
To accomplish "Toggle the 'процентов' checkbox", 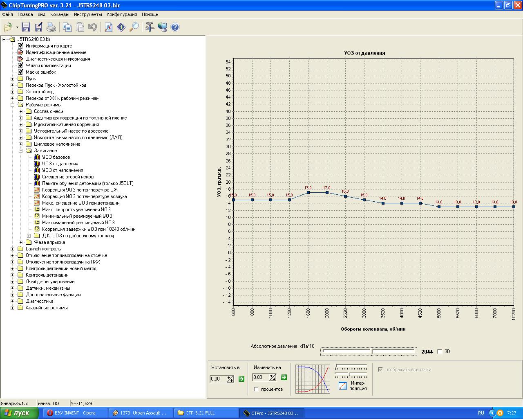I will 256,389.
